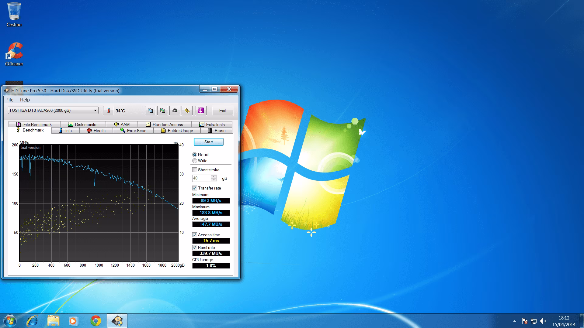584x328 pixels.
Task: Open Action Center flag in system tray
Action: (x=525, y=321)
